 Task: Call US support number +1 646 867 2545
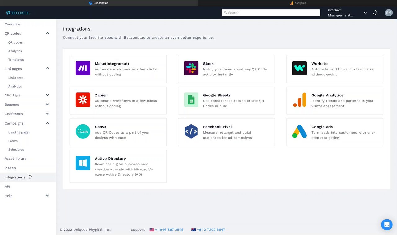[x=169, y=230]
